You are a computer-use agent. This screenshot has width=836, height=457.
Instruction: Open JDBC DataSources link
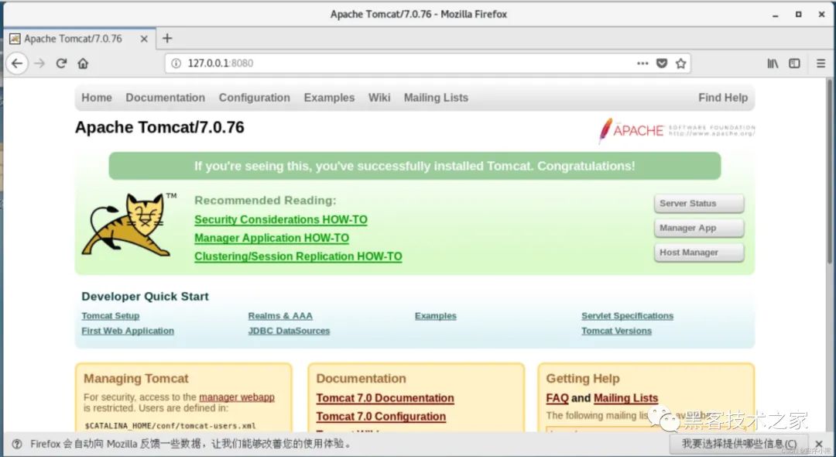click(x=289, y=331)
